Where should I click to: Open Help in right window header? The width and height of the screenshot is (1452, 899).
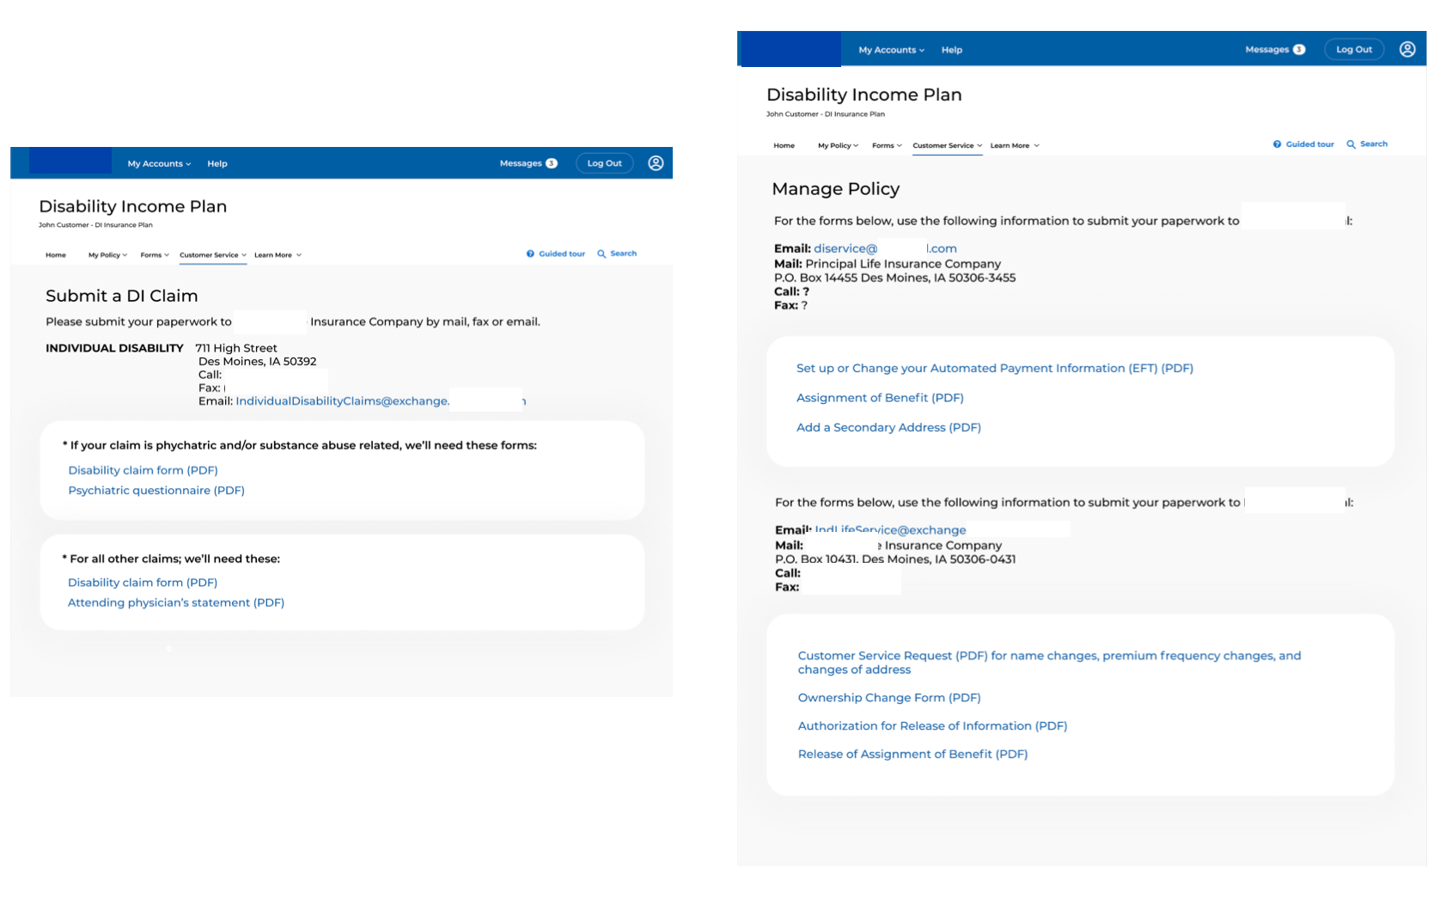coord(952,50)
